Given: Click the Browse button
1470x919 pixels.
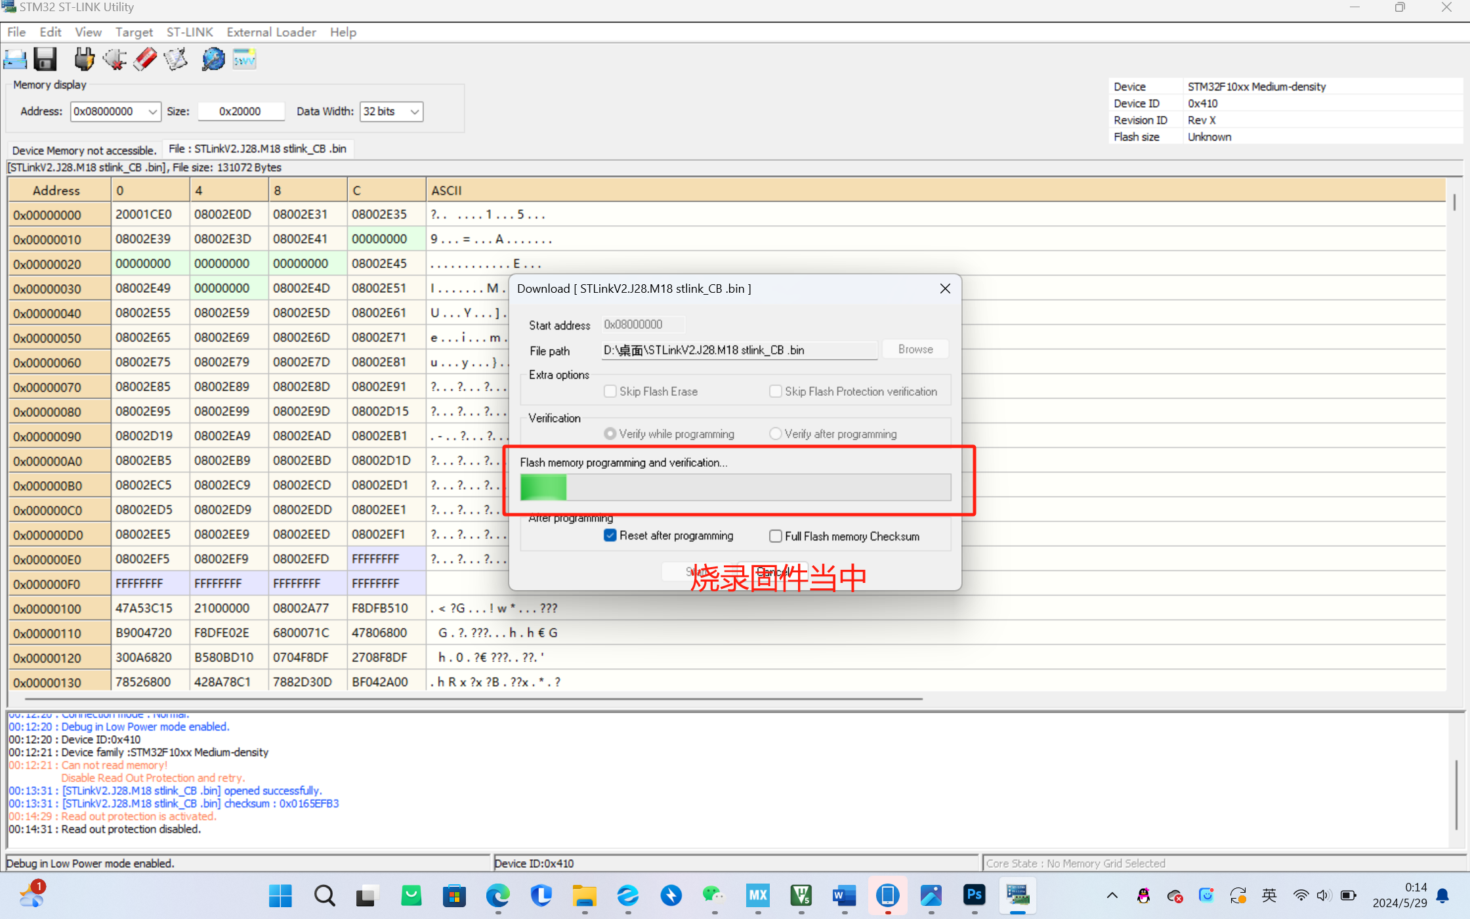Looking at the screenshot, I should (x=915, y=349).
